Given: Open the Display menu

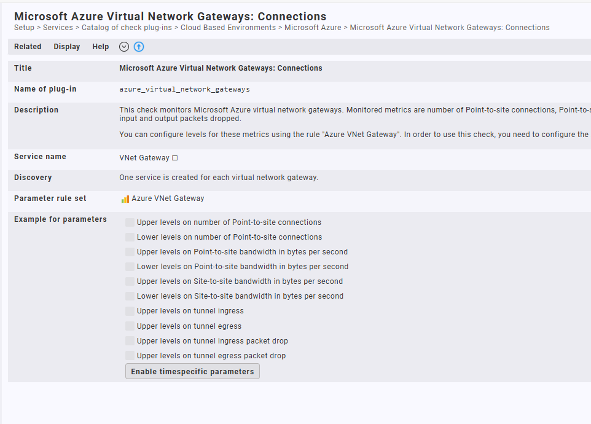Looking at the screenshot, I should 67,47.
